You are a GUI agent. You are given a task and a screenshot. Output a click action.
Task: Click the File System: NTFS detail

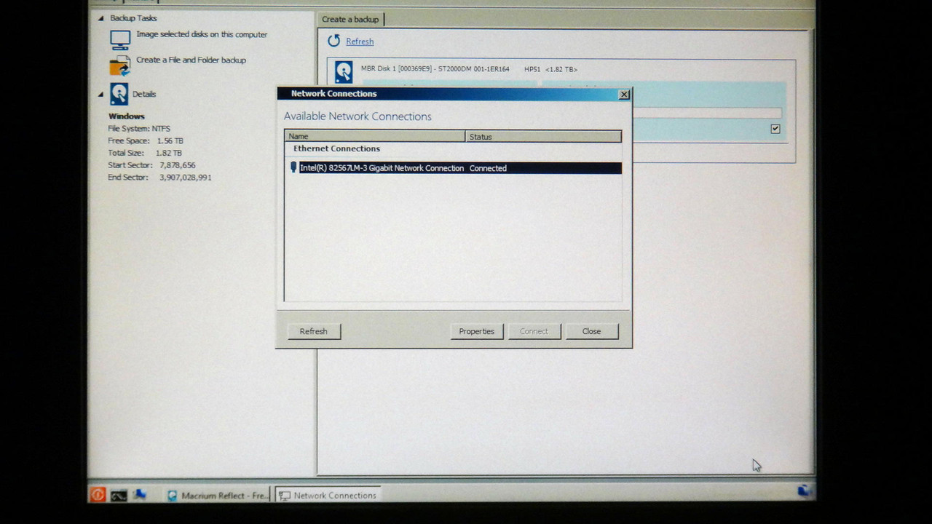tap(139, 129)
